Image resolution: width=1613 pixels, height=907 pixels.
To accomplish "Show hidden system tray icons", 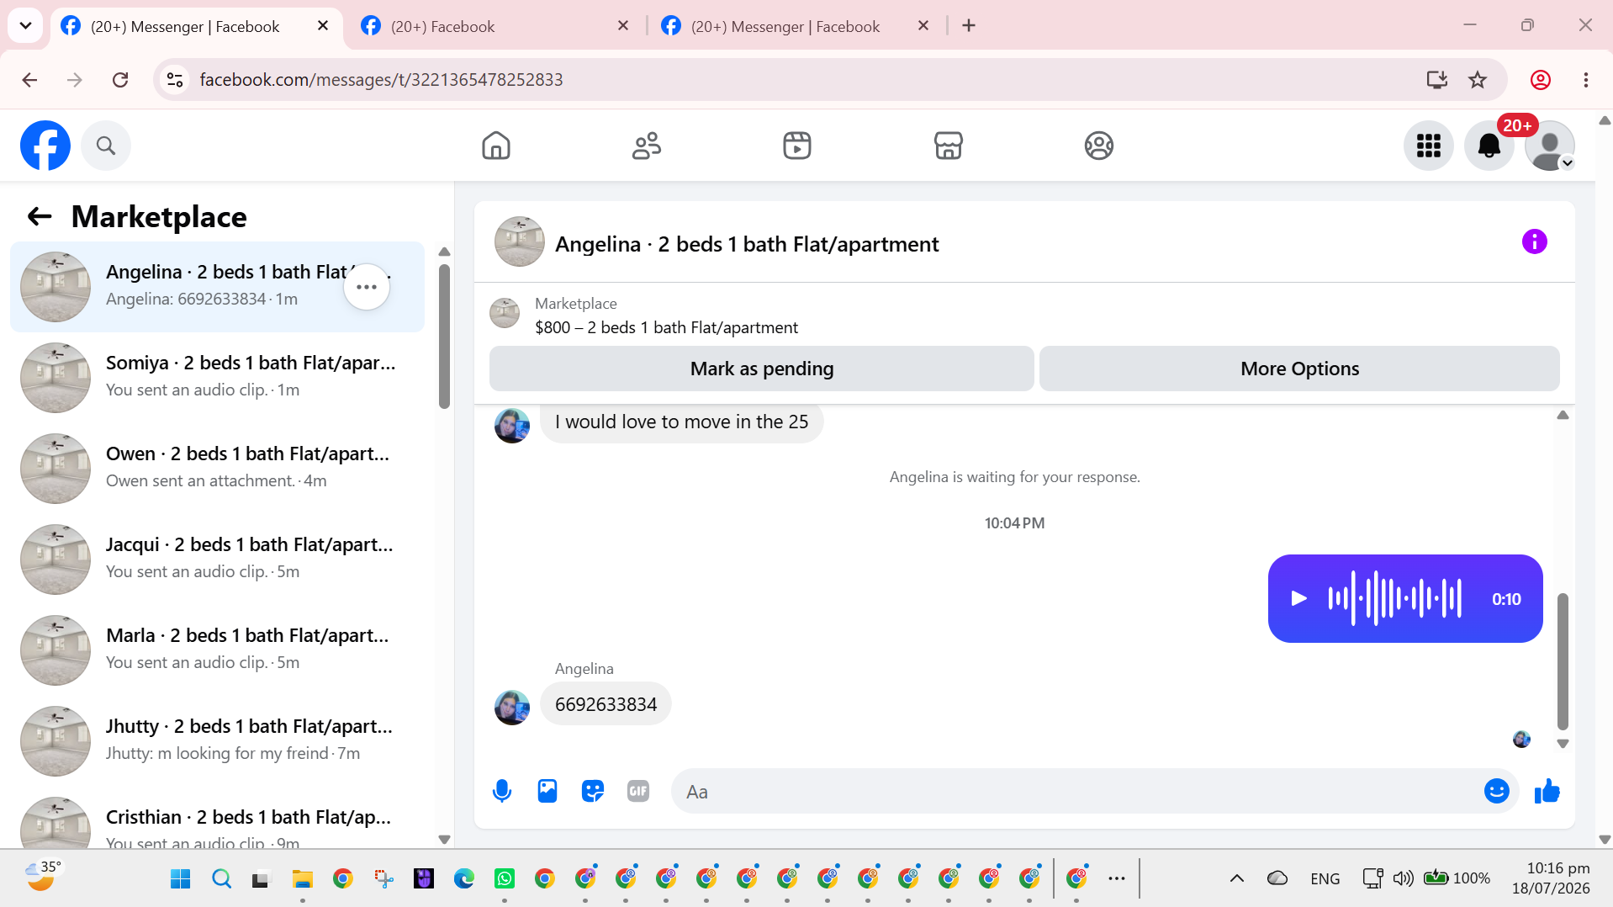I will [x=1236, y=879].
